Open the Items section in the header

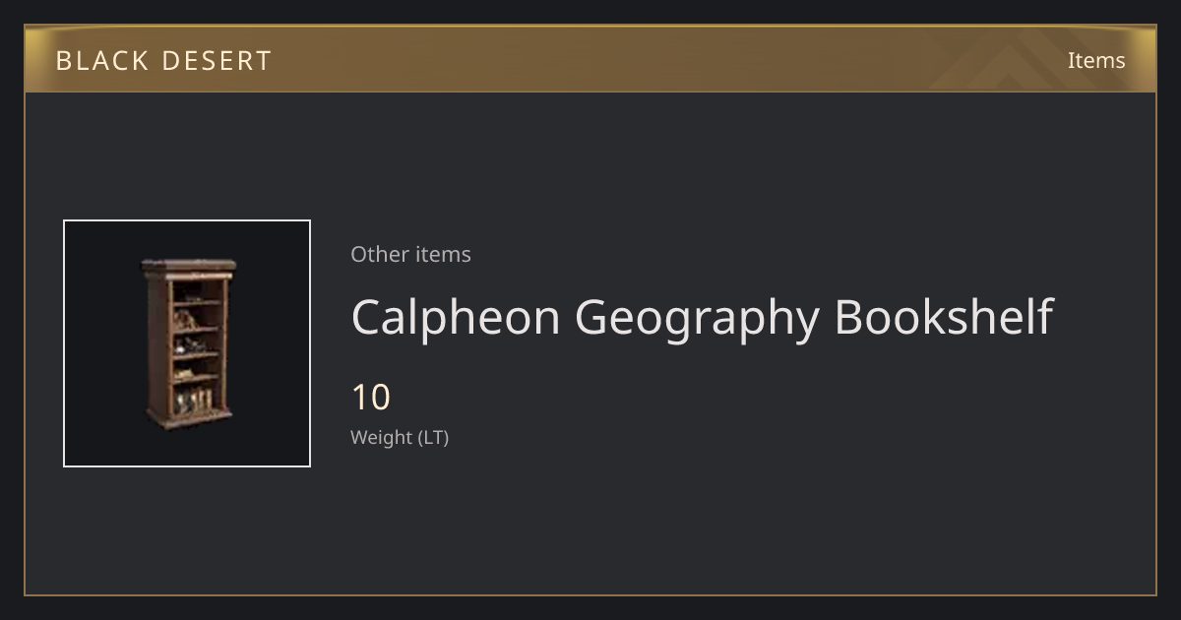pyautogui.click(x=1096, y=60)
